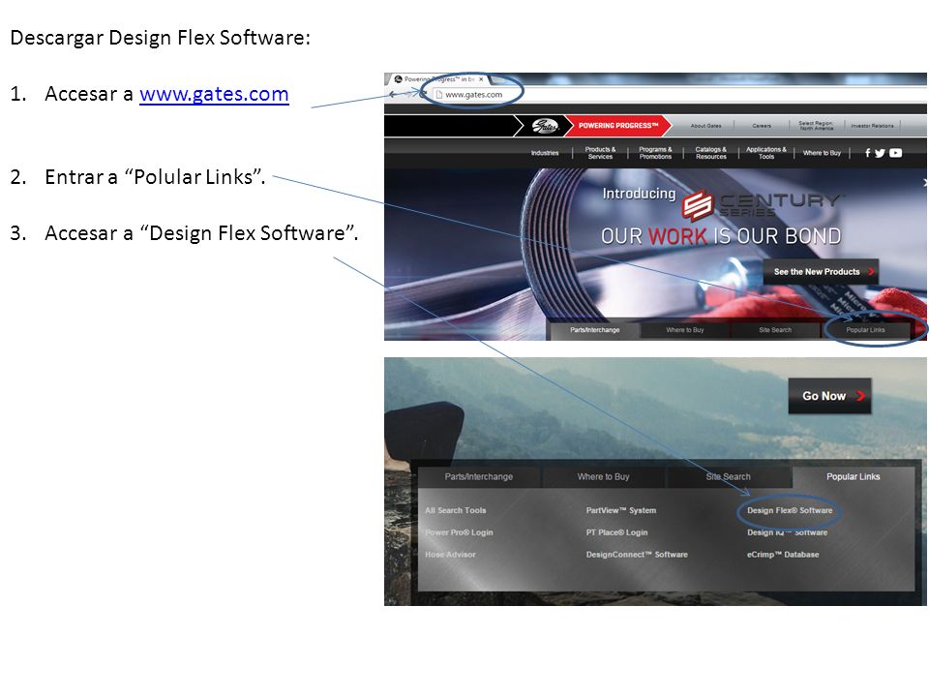Click the Gates logo in the header
Viewport: 929px width, 697px height.
point(545,126)
